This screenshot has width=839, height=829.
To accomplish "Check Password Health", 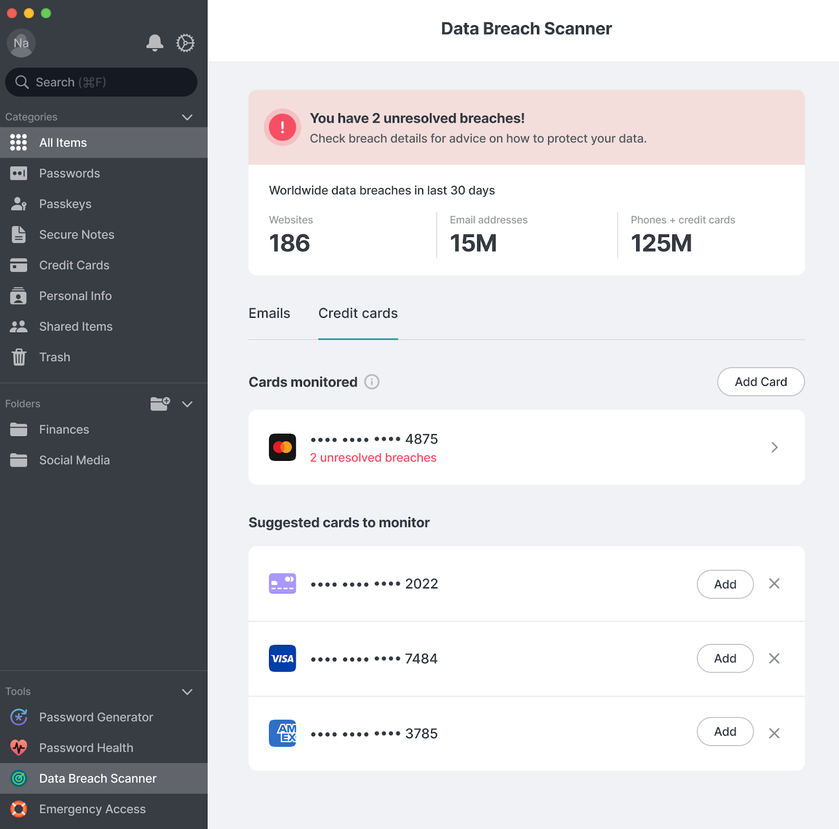I will click(x=86, y=748).
